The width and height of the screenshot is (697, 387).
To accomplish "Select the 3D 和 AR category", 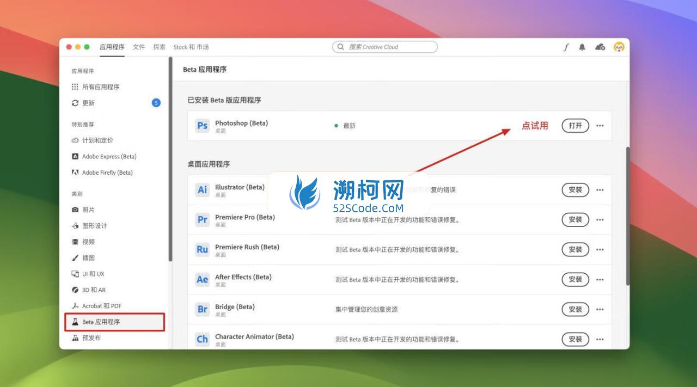I will click(89, 290).
